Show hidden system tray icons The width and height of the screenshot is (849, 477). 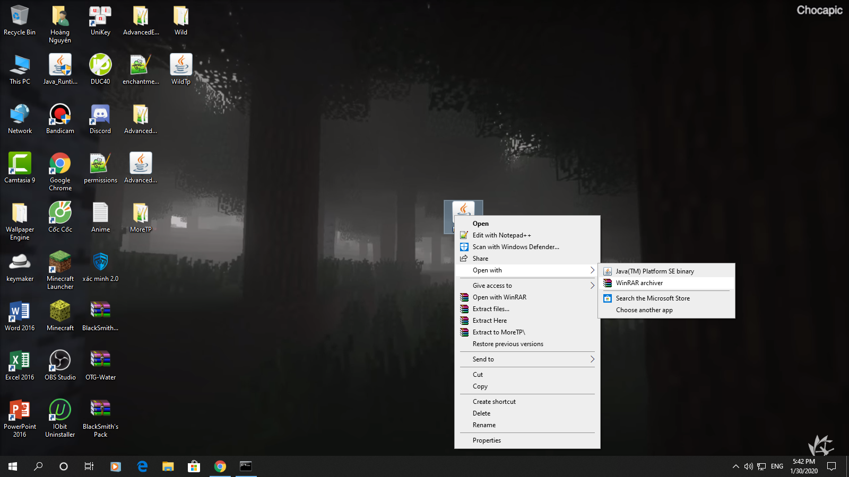coord(735,466)
